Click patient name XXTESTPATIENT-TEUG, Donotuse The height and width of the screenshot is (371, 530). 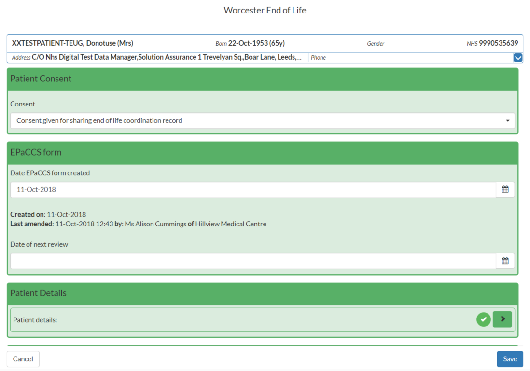(72, 43)
